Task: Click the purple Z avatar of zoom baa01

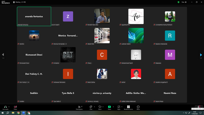Action: click(x=68, y=16)
